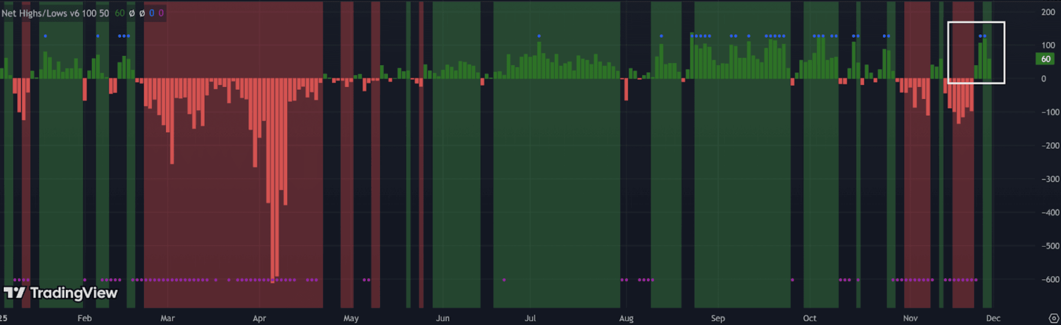Open chart settings gear icon

(1053, 318)
